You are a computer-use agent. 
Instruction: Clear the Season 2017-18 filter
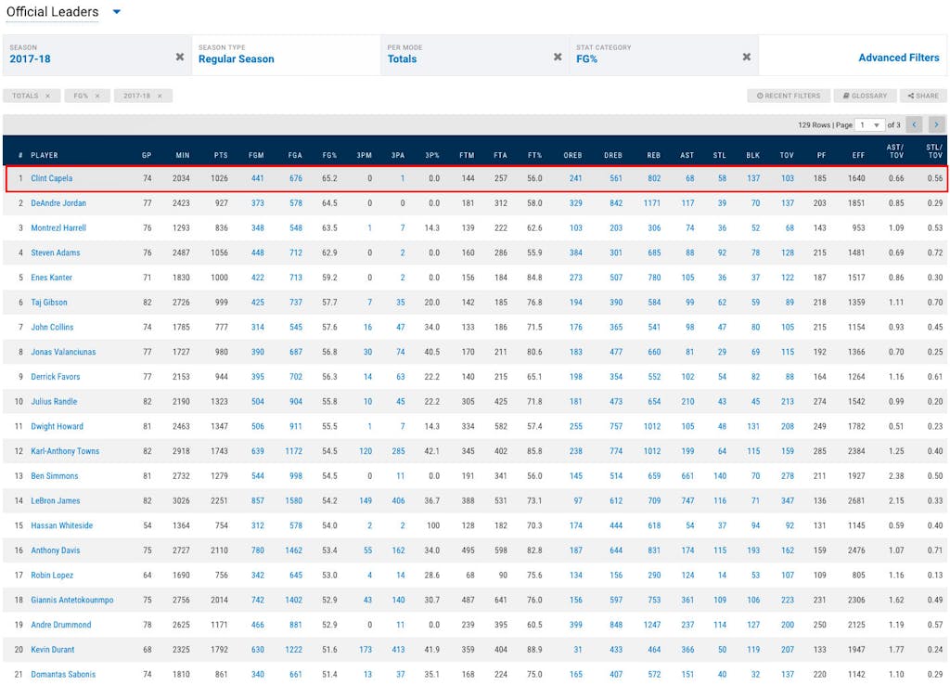(x=180, y=57)
